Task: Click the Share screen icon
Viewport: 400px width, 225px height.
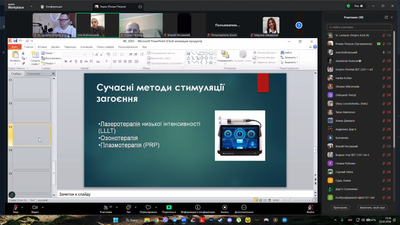Action: (x=169, y=207)
